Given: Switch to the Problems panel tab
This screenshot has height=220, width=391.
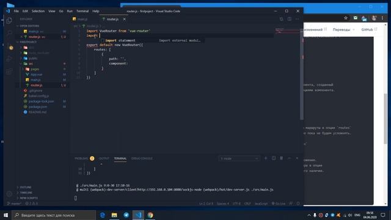Looking at the screenshot, I should tap(81, 158).
